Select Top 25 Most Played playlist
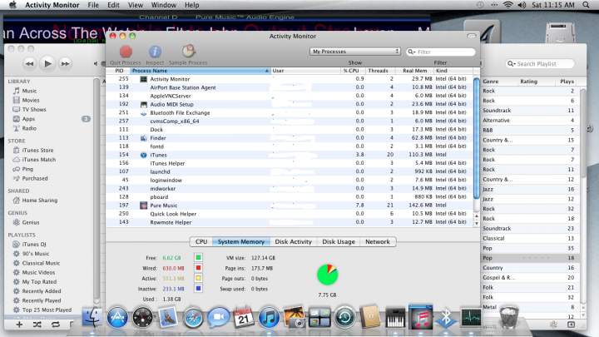Screen dimensions: 599x337 pos(47,310)
